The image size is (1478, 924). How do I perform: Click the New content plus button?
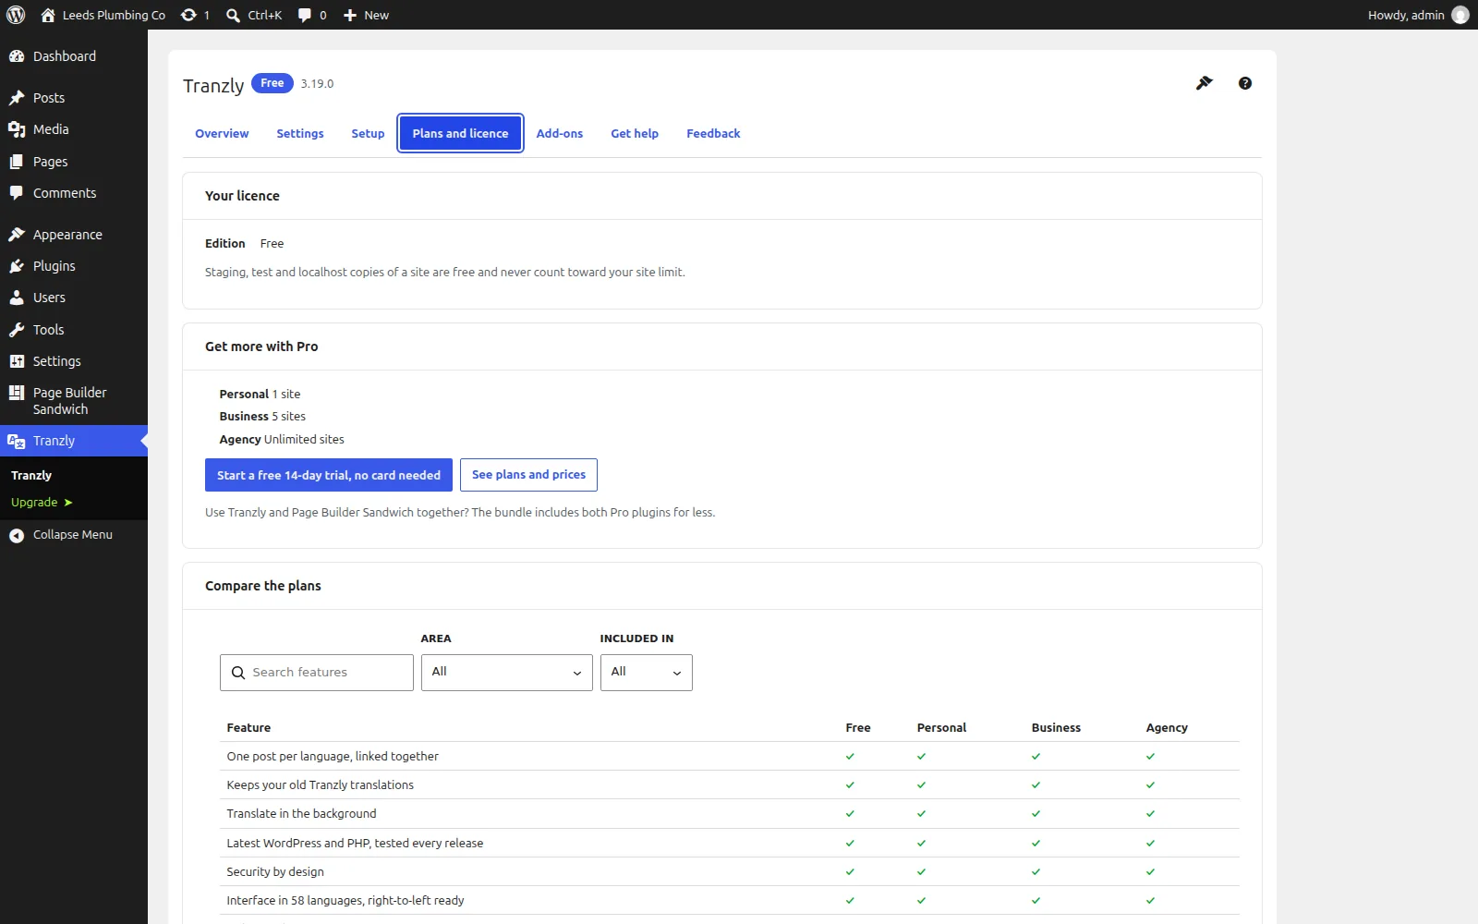(366, 15)
